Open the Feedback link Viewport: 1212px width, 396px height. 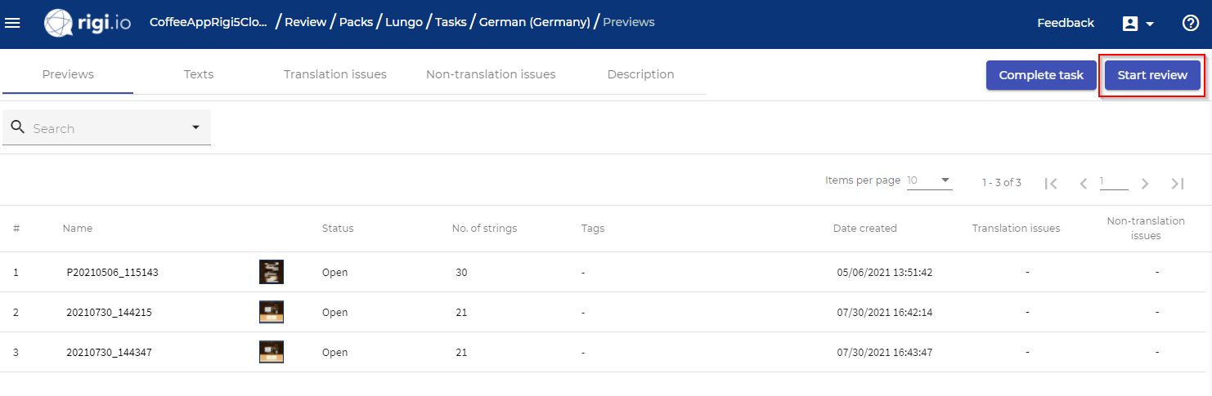pos(1066,23)
